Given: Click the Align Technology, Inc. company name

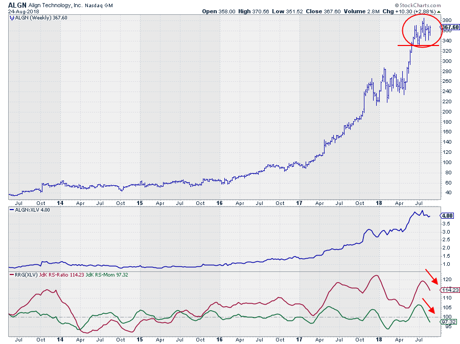Looking at the screenshot, I should 55,5.
